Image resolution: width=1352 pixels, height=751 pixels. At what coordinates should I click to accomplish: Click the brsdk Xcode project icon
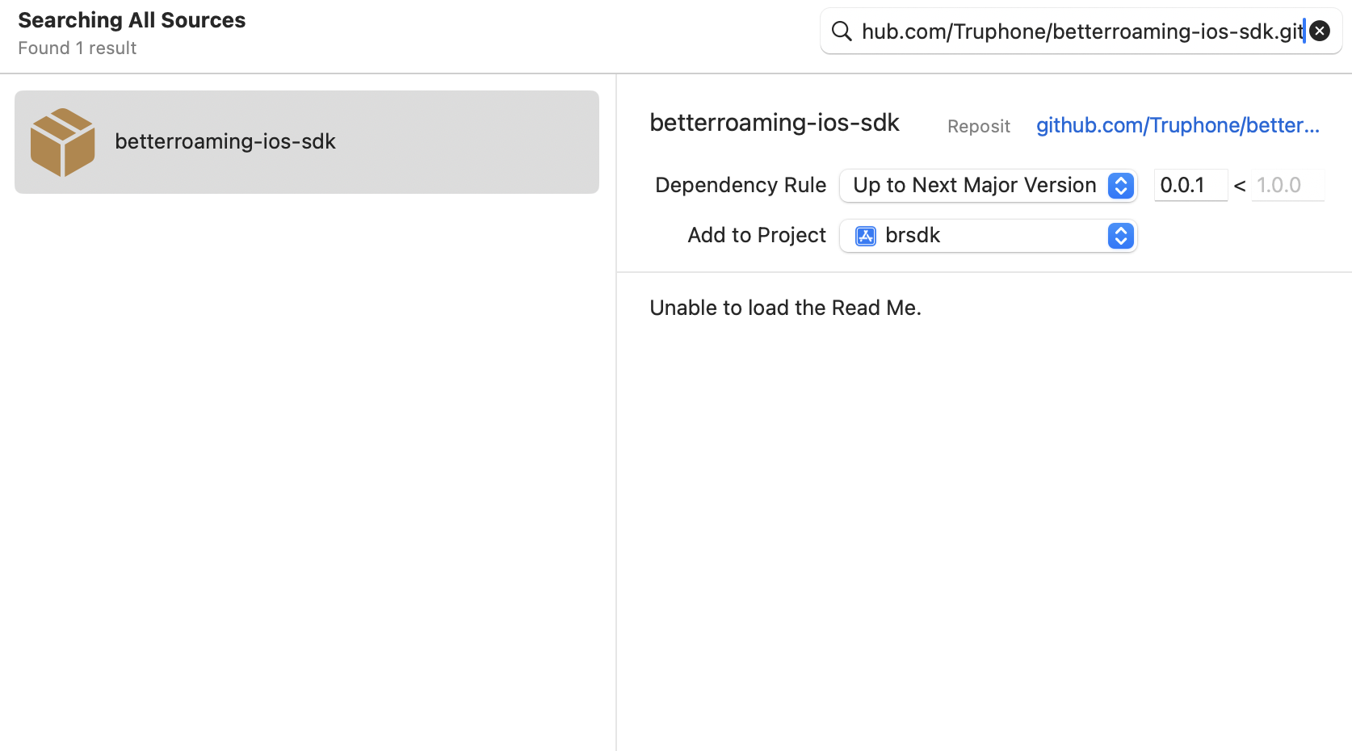[x=866, y=236]
